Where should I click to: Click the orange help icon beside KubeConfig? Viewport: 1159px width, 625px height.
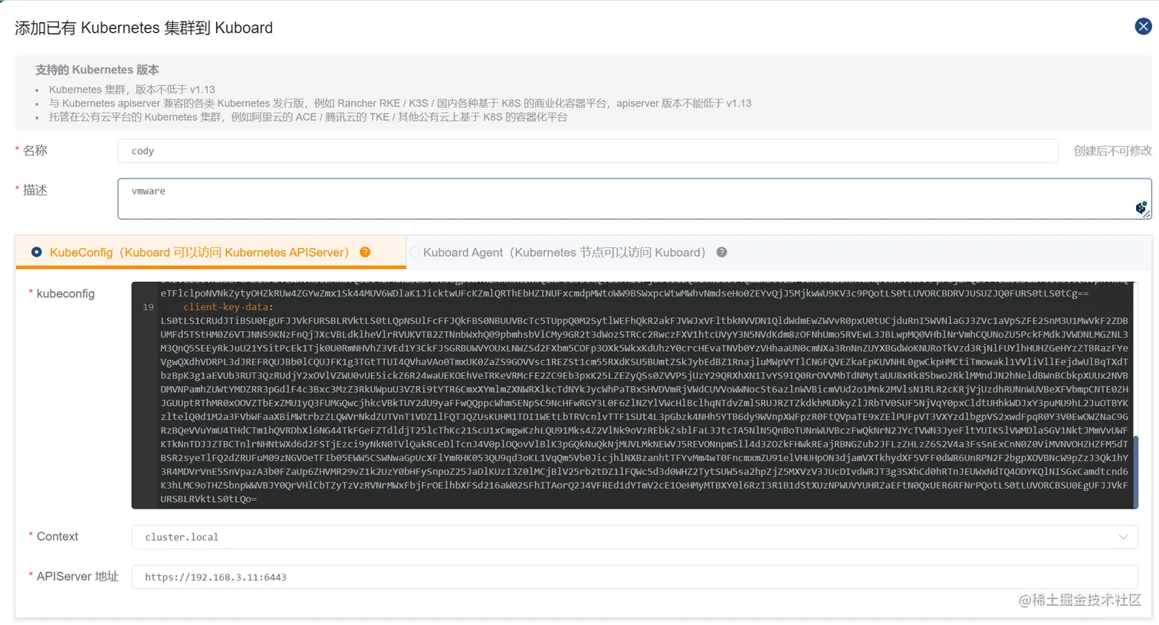coord(365,252)
